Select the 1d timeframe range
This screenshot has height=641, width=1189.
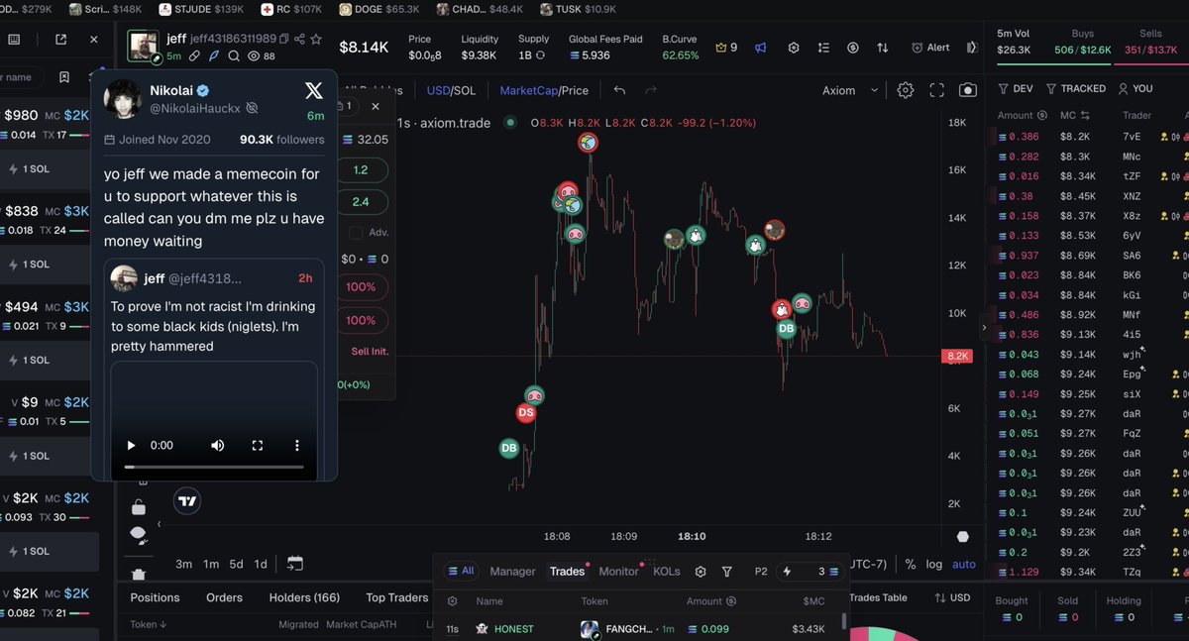261,564
